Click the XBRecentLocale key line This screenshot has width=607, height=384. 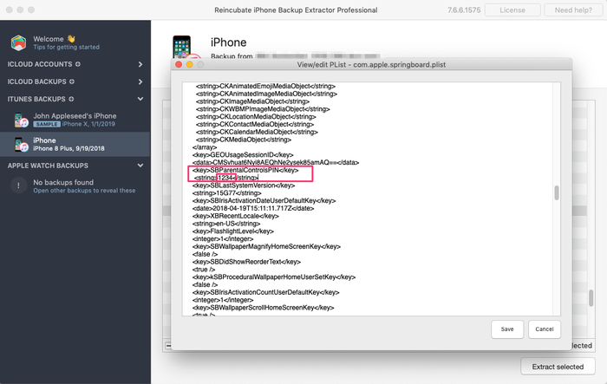235,216
